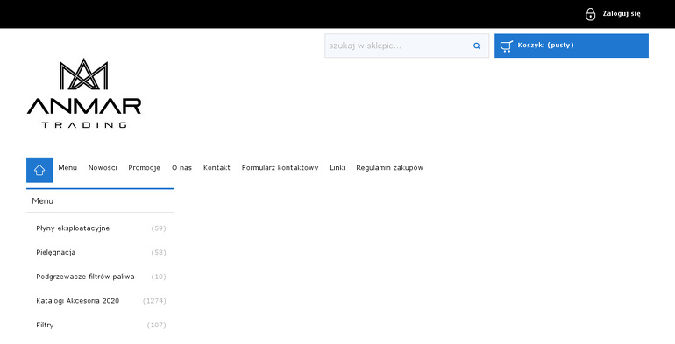Click the padlock login icon
The width and height of the screenshot is (675, 344).
pos(590,14)
